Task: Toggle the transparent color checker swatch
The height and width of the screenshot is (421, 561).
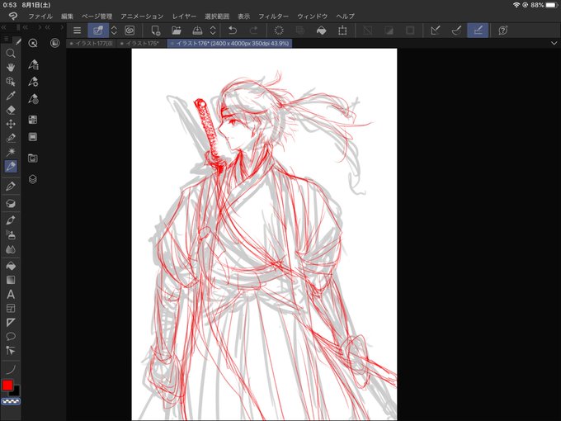Action: click(11, 401)
